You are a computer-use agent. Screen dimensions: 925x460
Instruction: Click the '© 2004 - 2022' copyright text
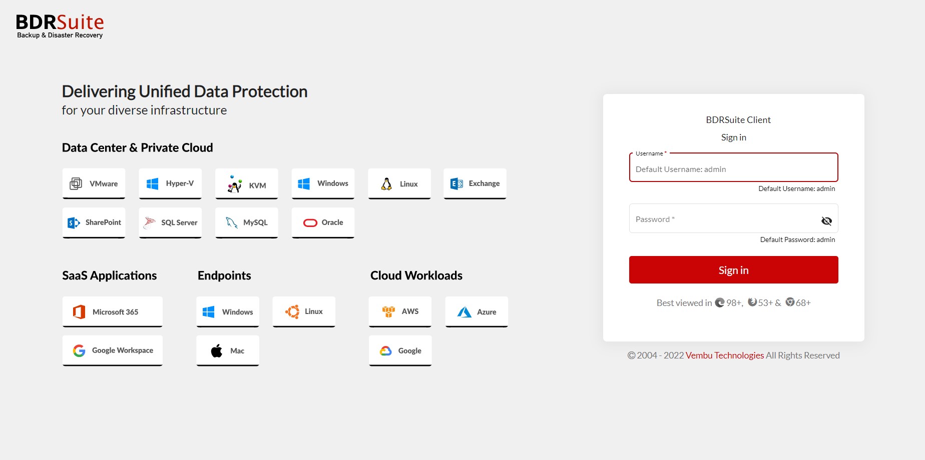point(656,355)
